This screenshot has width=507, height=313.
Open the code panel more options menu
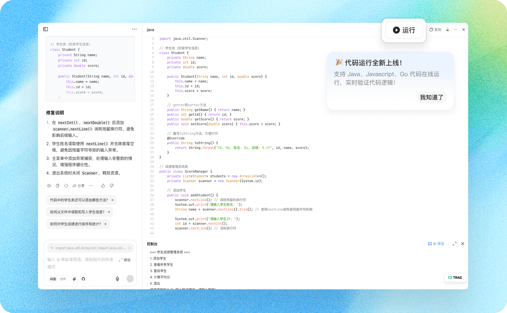tap(456, 30)
